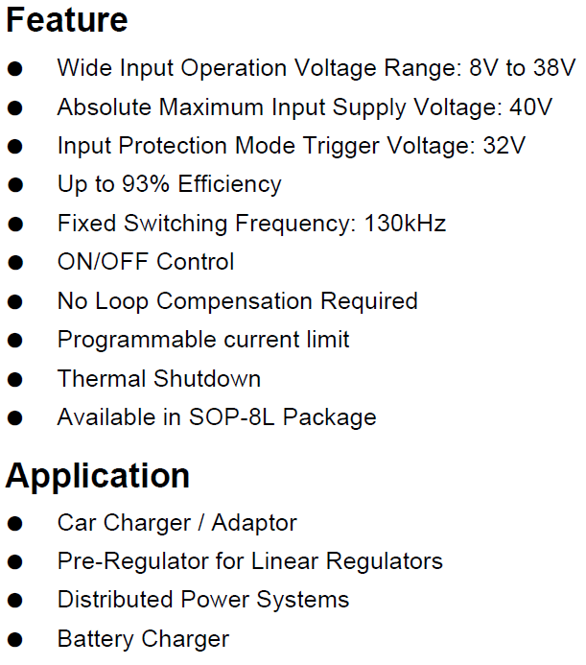This screenshot has width=586, height=665.
Task: Click the ON/OFF Control text
Action: pos(146,262)
